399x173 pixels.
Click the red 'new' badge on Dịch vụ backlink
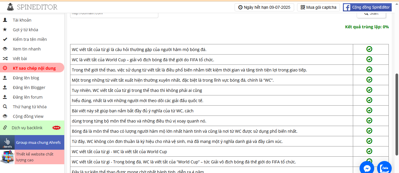[x=56, y=128]
